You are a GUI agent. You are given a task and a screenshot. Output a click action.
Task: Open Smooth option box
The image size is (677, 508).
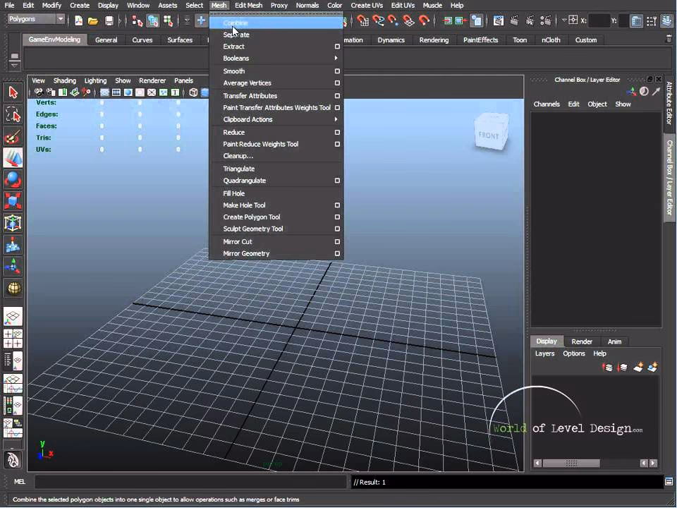(x=337, y=71)
